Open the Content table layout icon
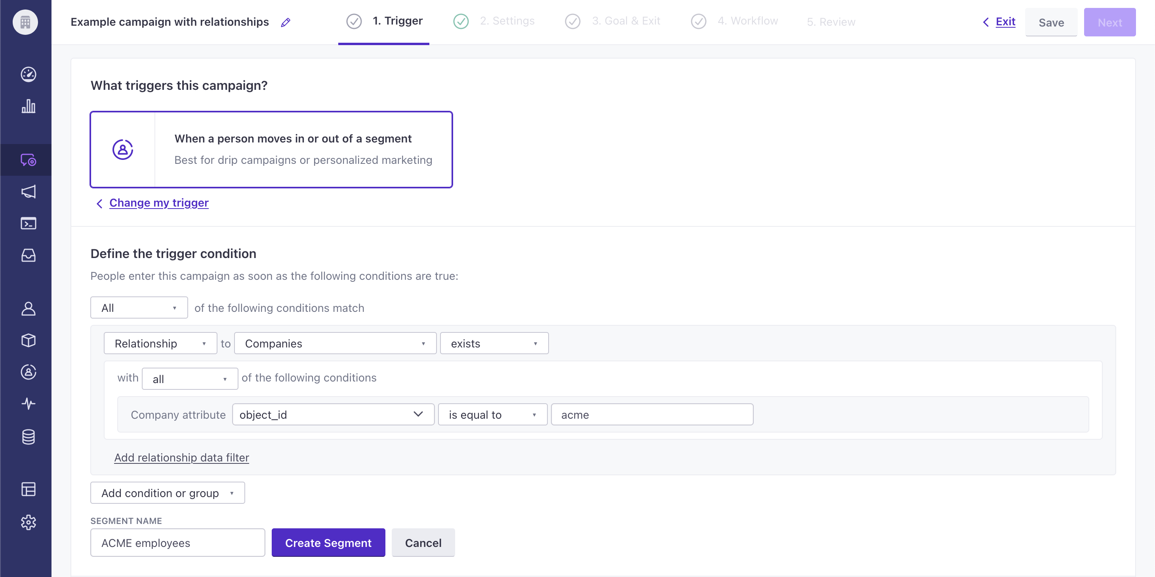 point(28,489)
